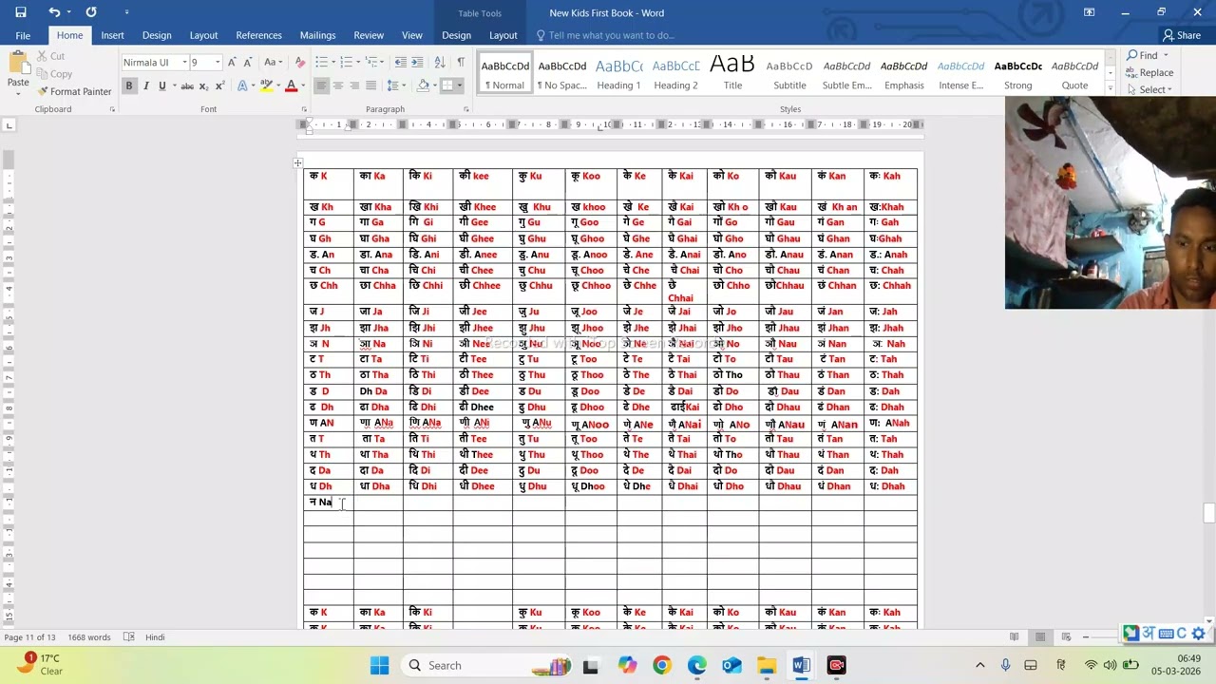Apply superscript formatting
This screenshot has width=1216, height=684.
coord(219,85)
